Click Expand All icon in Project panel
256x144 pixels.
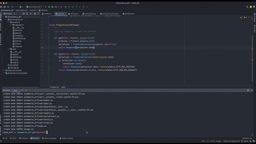[x=27, y=14]
